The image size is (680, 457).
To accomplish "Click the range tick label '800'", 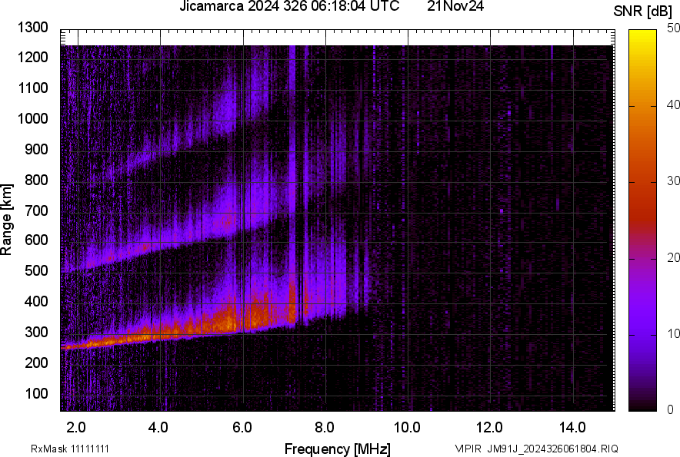I will (x=36, y=179).
